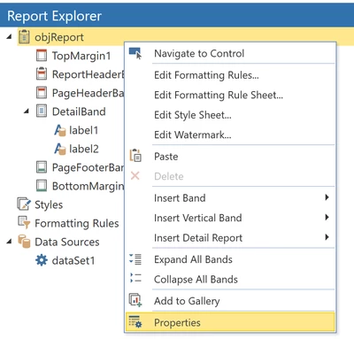Click the PageHeader band icon

point(42,93)
